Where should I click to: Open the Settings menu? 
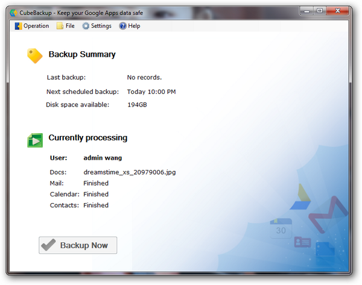[x=97, y=26]
